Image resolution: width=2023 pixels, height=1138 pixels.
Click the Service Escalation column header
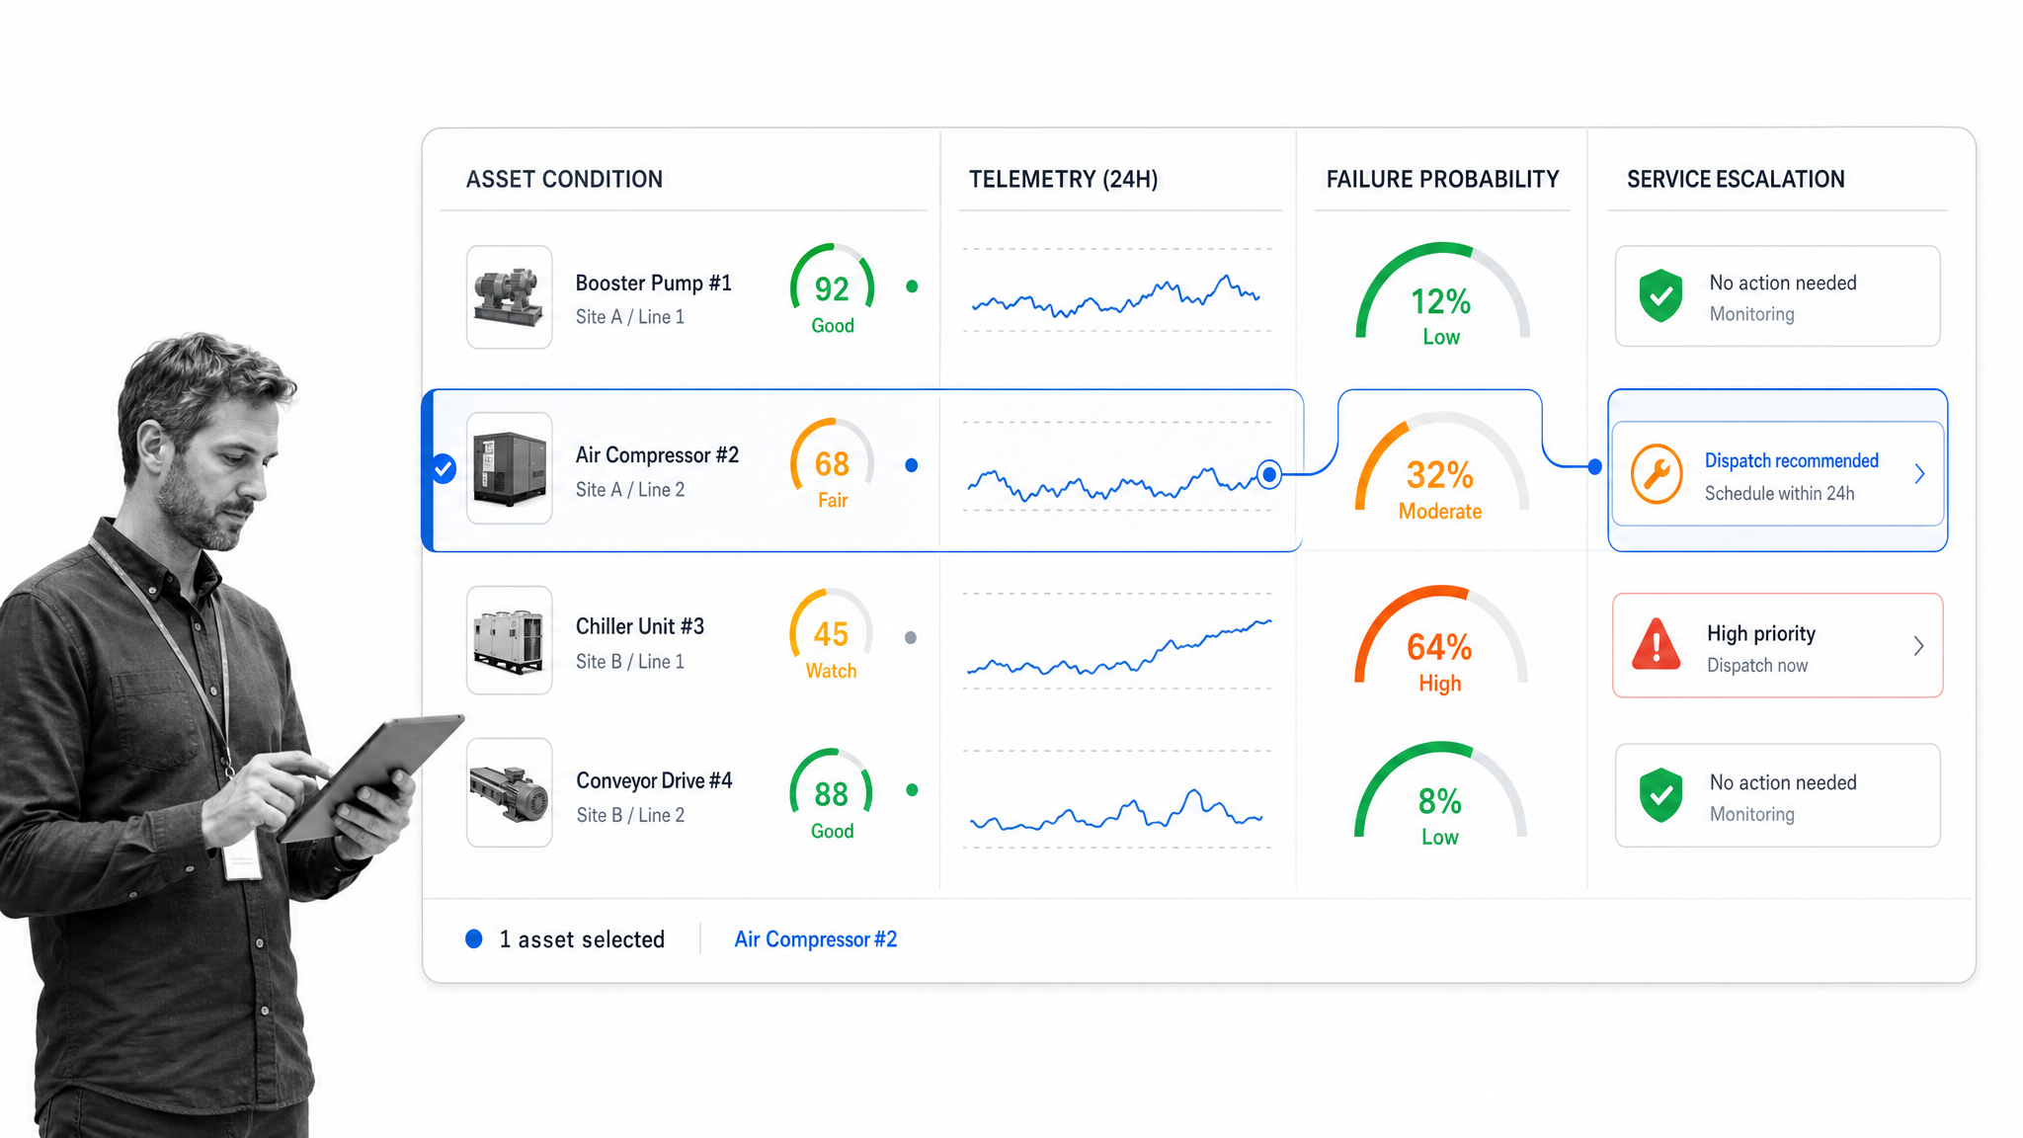(x=1736, y=180)
